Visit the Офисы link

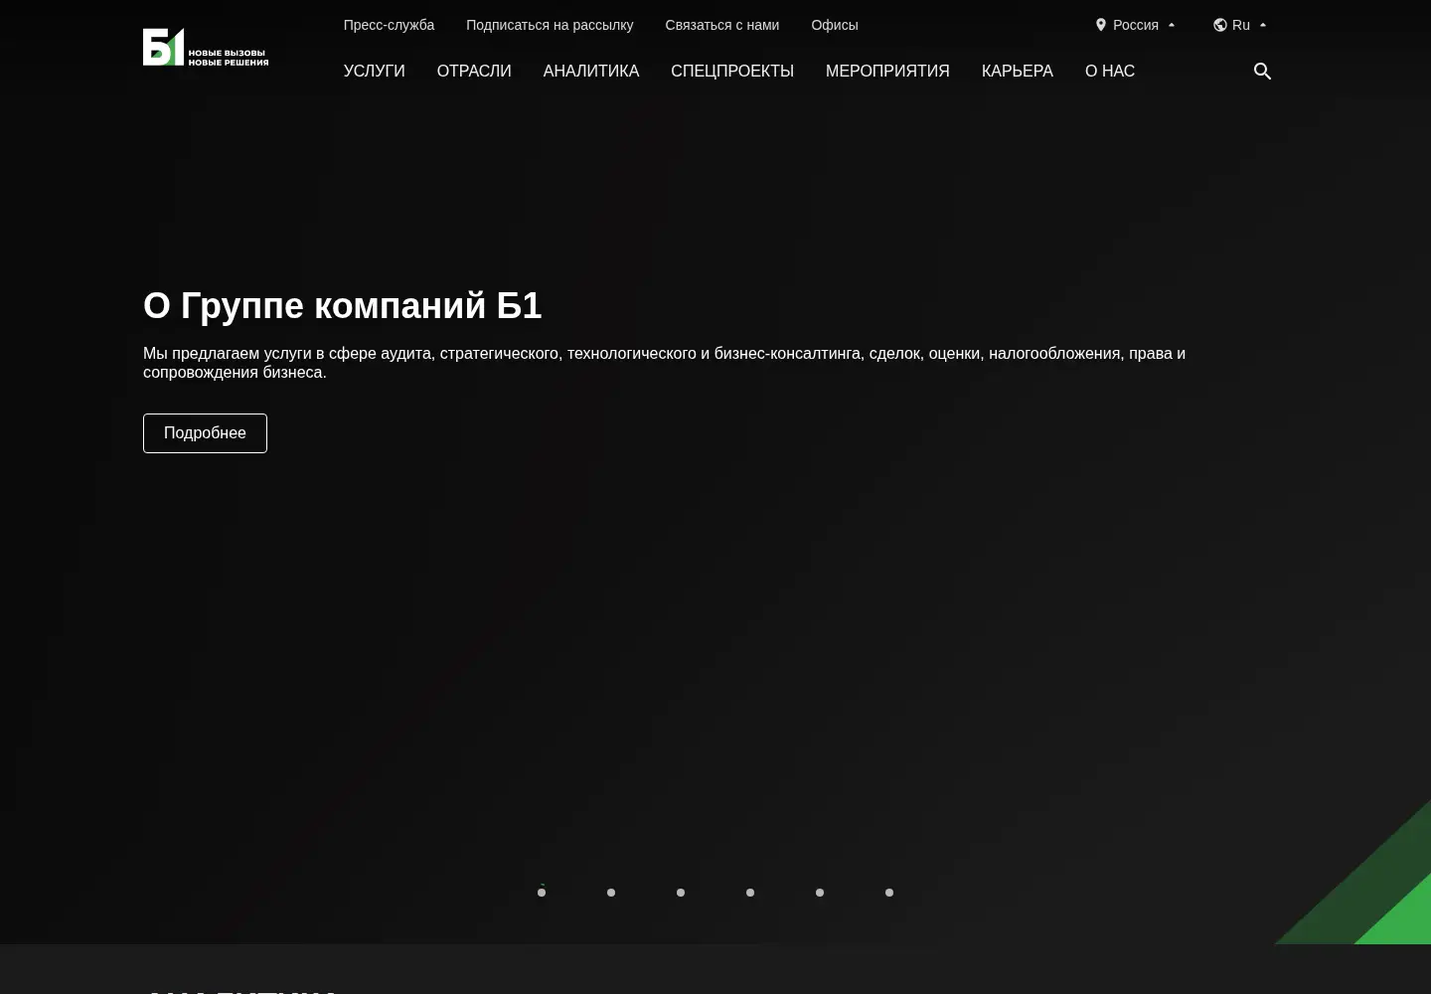(x=835, y=25)
